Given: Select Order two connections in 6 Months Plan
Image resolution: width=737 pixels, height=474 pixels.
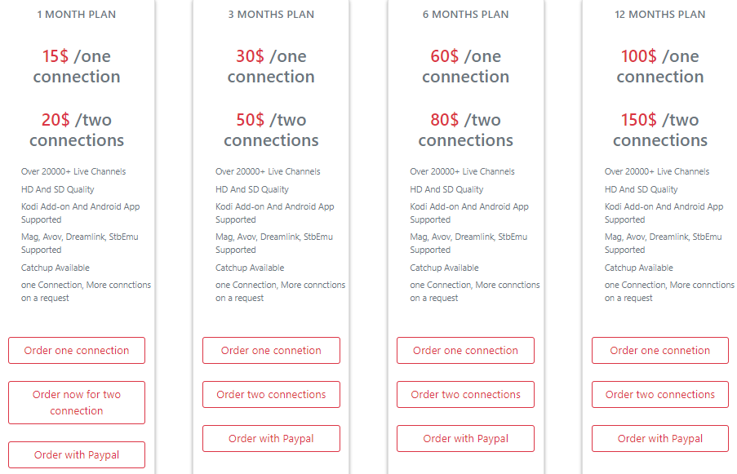Looking at the screenshot, I should click(465, 394).
